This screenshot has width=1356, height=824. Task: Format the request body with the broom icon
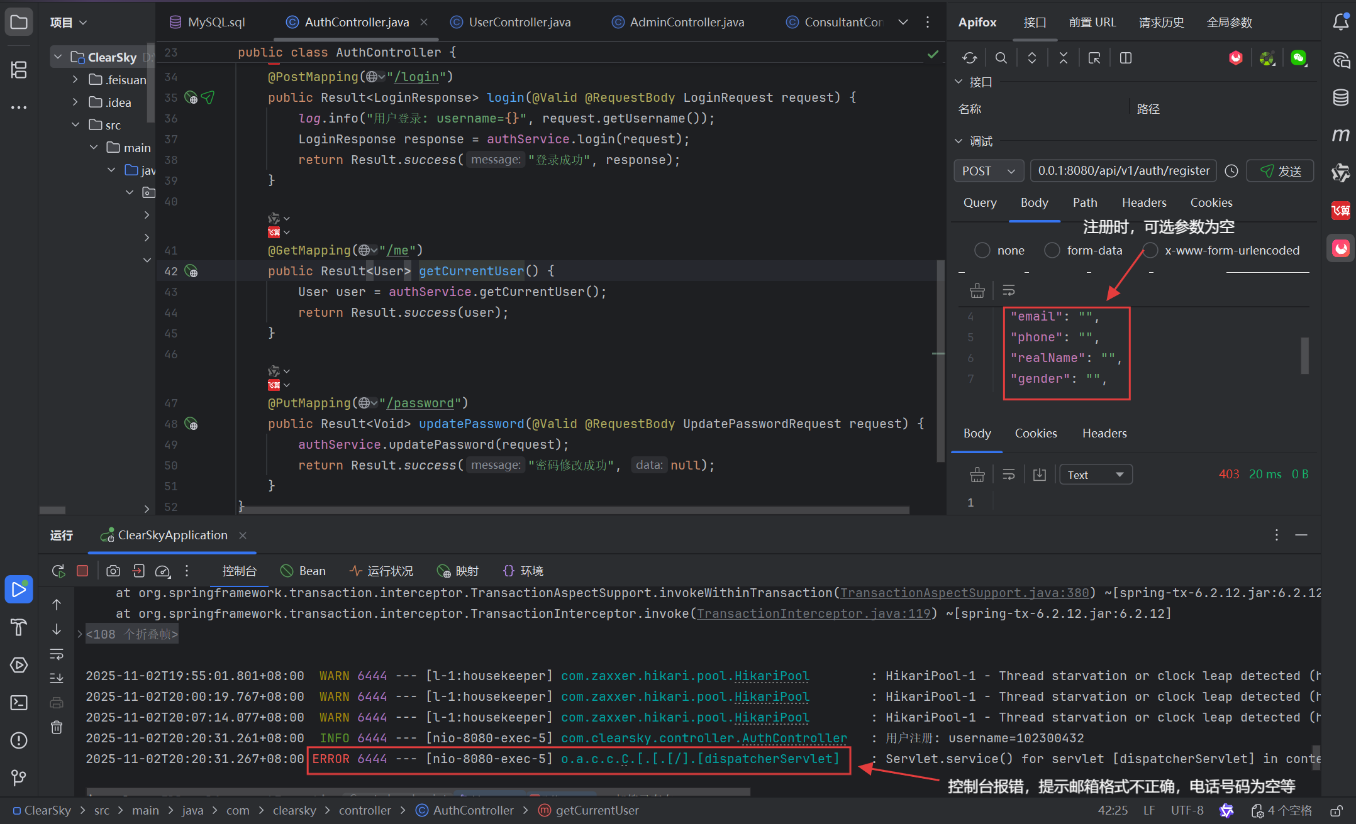coord(977,290)
